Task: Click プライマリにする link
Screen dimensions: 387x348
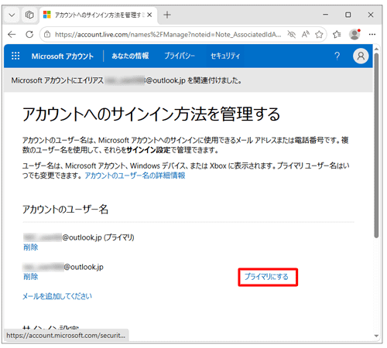Action: [266, 277]
